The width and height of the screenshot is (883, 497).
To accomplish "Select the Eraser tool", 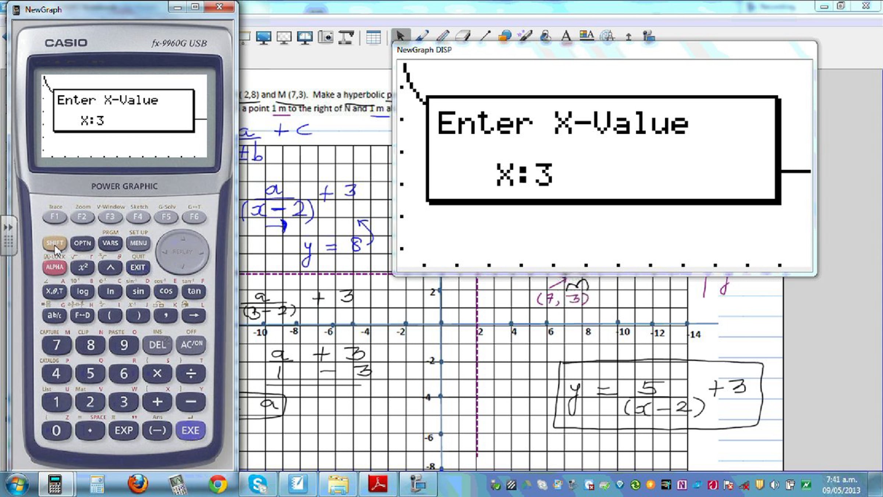I will point(463,36).
